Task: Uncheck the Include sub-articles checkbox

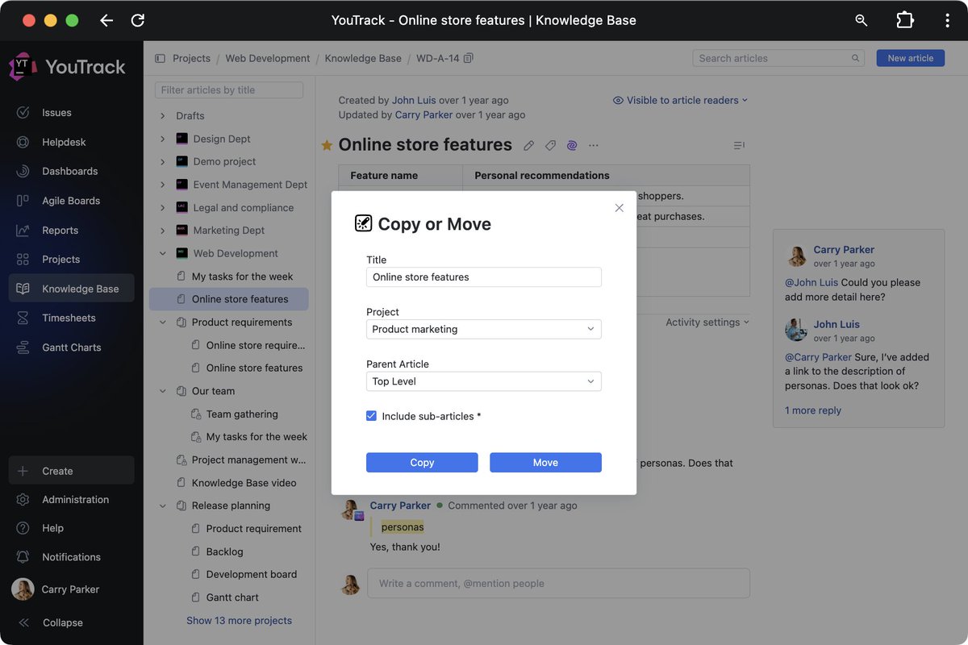Action: 371,415
